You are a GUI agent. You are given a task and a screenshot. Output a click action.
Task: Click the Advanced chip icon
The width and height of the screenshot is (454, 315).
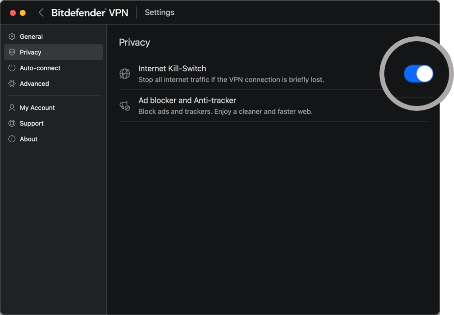click(x=12, y=83)
